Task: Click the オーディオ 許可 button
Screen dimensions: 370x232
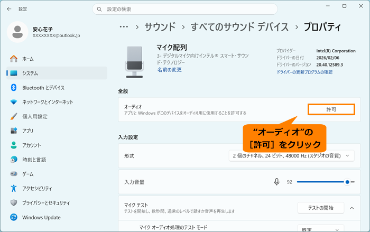Action: (x=331, y=109)
